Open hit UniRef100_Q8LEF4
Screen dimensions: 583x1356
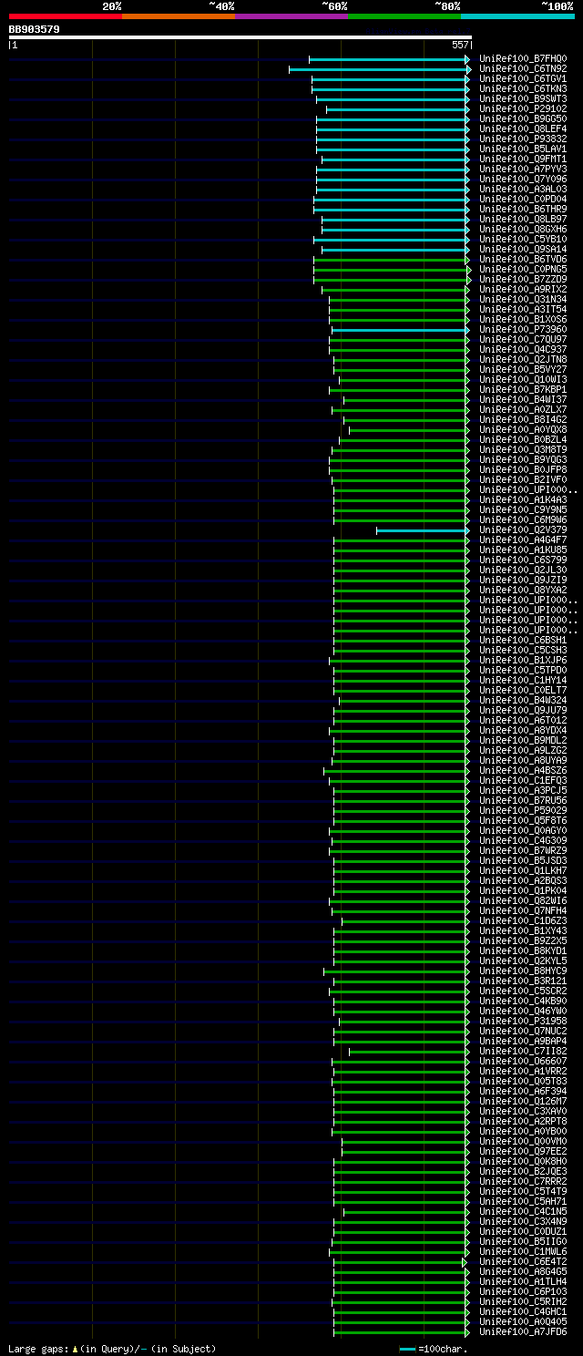523,128
